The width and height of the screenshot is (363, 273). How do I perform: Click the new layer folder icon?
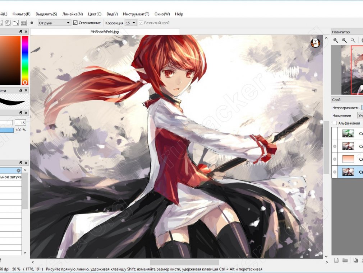[x=345, y=260]
